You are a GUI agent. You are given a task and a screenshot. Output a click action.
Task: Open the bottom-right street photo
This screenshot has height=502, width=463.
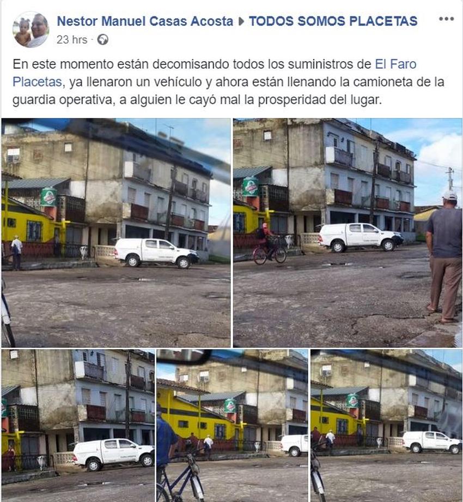[x=386, y=426]
